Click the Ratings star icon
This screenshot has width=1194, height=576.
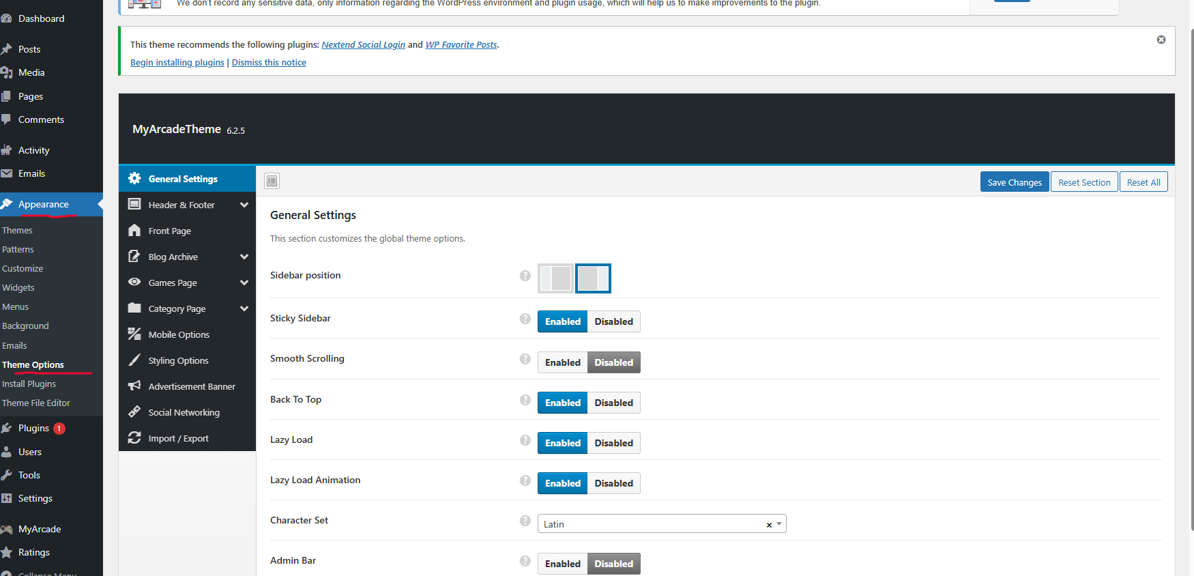(7, 552)
